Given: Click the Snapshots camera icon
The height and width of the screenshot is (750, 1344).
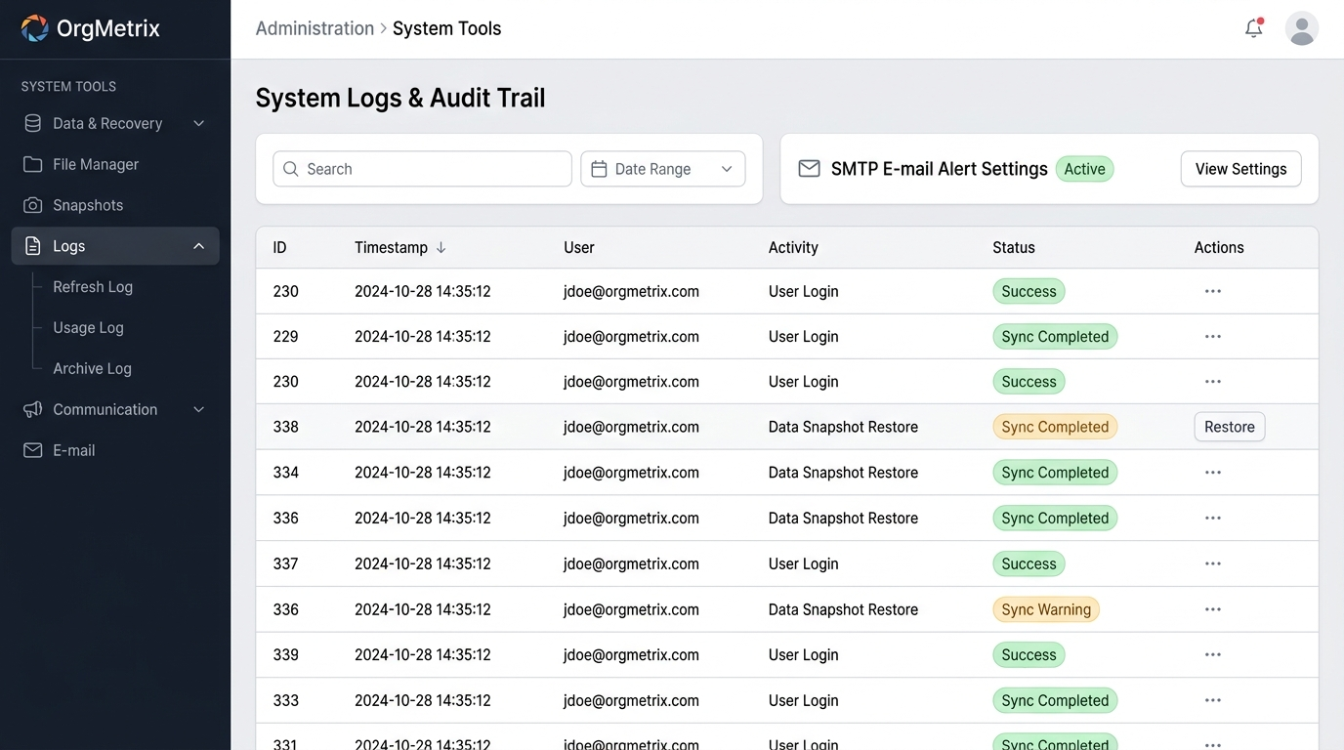Looking at the screenshot, I should [x=33, y=205].
